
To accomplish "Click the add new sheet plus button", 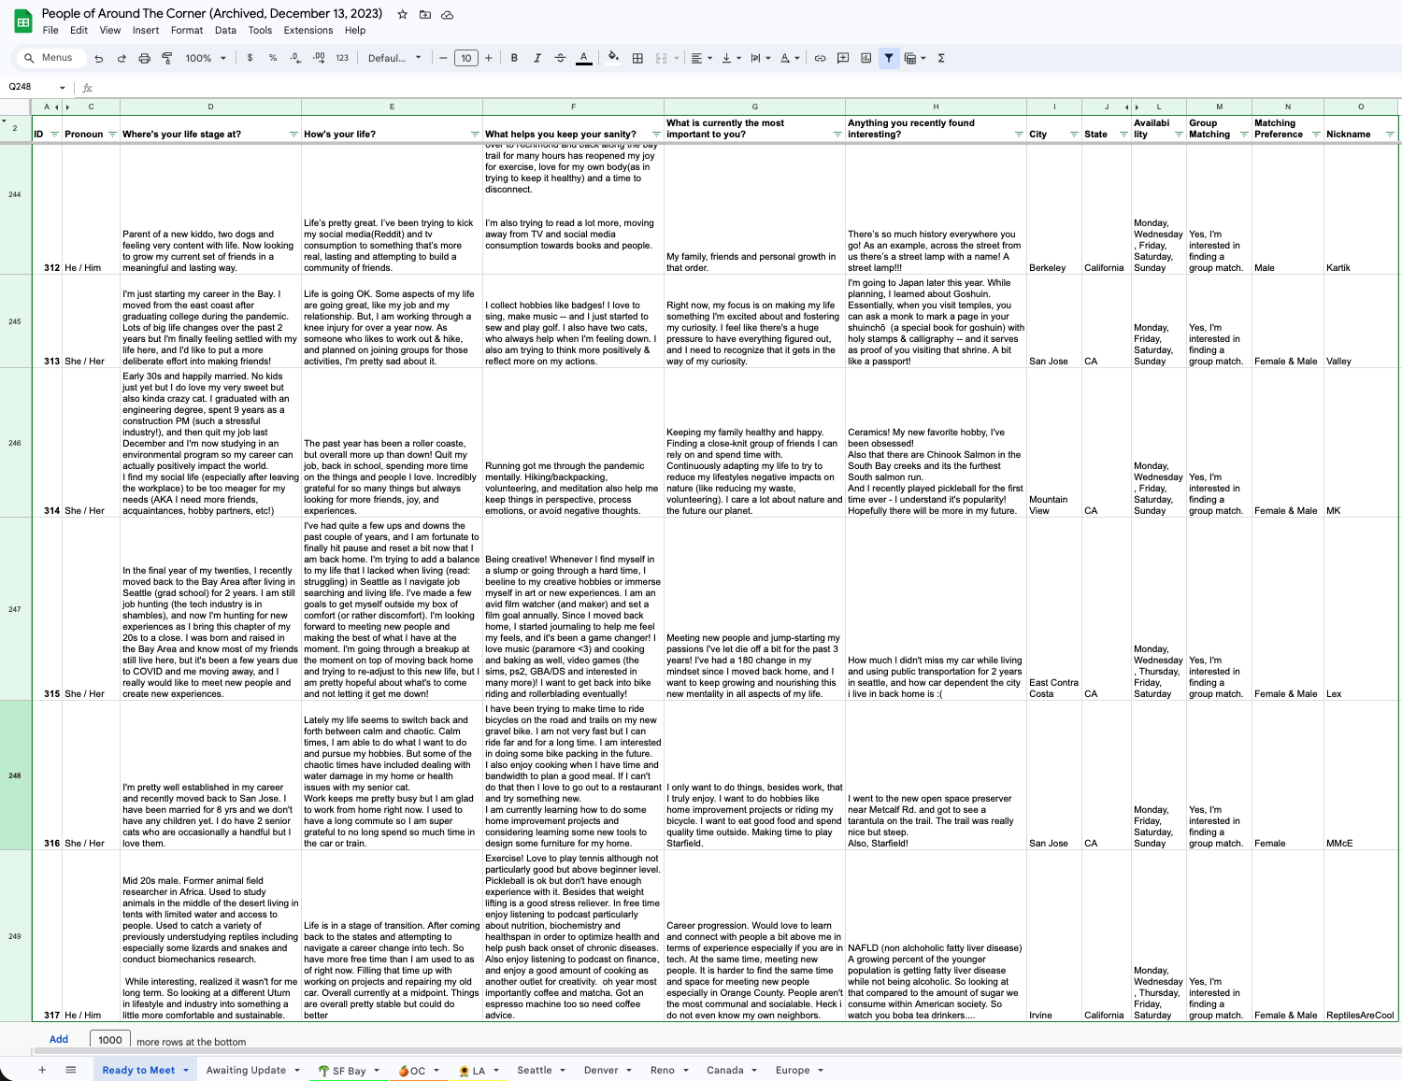I will 42,1070.
